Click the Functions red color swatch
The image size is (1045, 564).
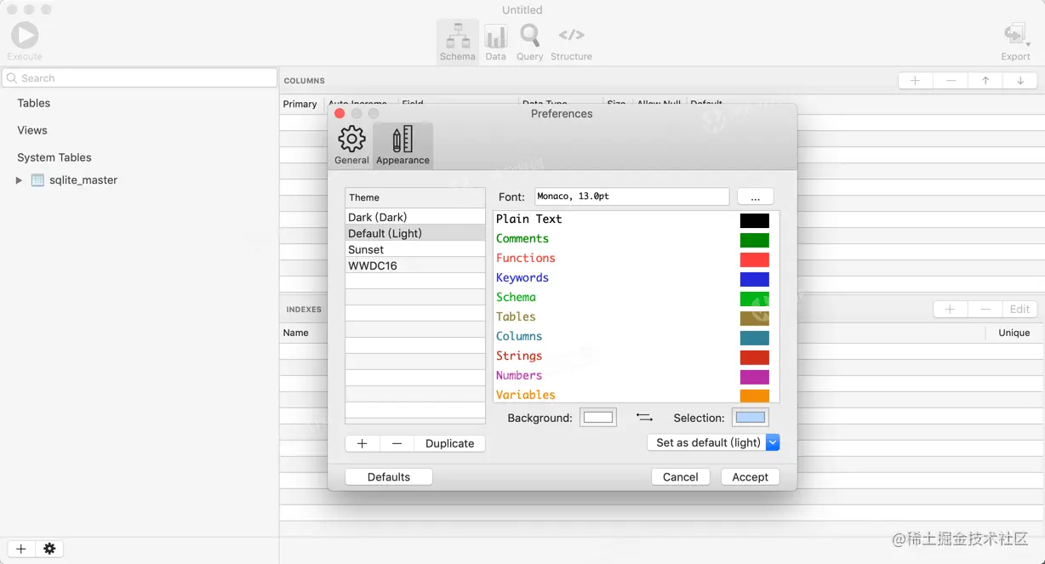coord(755,259)
